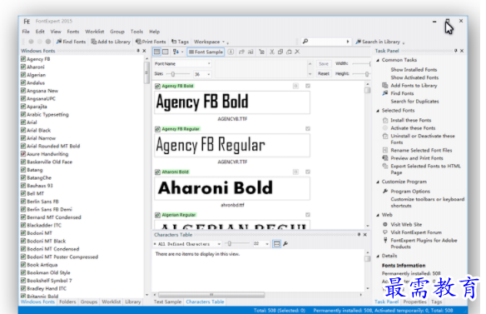Switch to single list view icon
Image resolution: width=486 pixels, height=314 pixels.
(x=166, y=52)
